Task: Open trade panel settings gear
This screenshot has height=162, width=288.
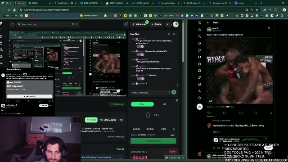Action: pyautogui.click(x=177, y=100)
